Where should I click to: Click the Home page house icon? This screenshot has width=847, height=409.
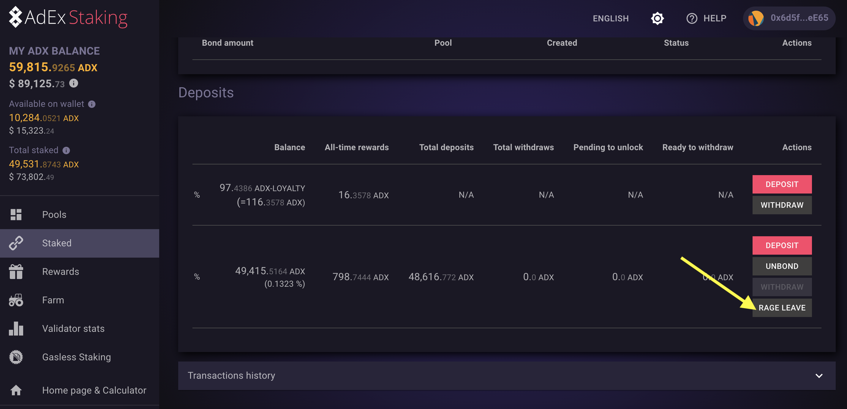pyautogui.click(x=16, y=390)
